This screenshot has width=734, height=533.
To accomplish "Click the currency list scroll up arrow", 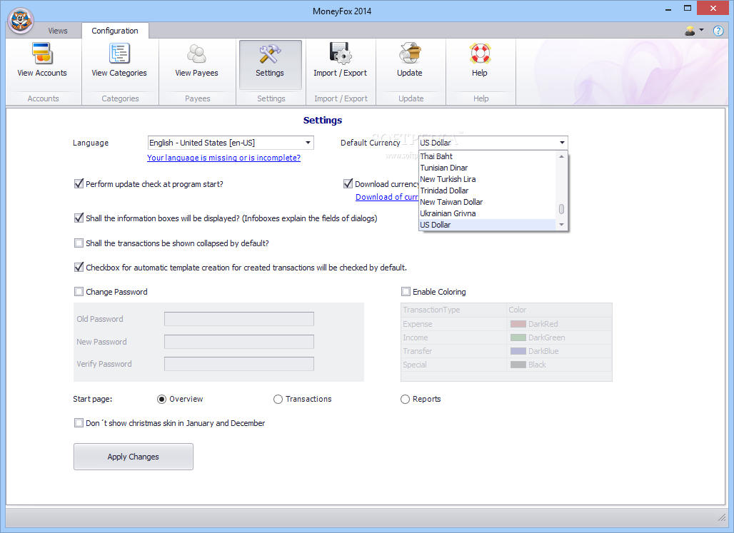I will click(561, 156).
